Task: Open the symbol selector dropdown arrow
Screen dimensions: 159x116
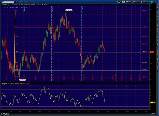Action: coord(15,2)
